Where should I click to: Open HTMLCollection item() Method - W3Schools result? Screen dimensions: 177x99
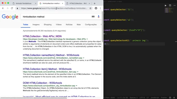(x=47, y=69)
